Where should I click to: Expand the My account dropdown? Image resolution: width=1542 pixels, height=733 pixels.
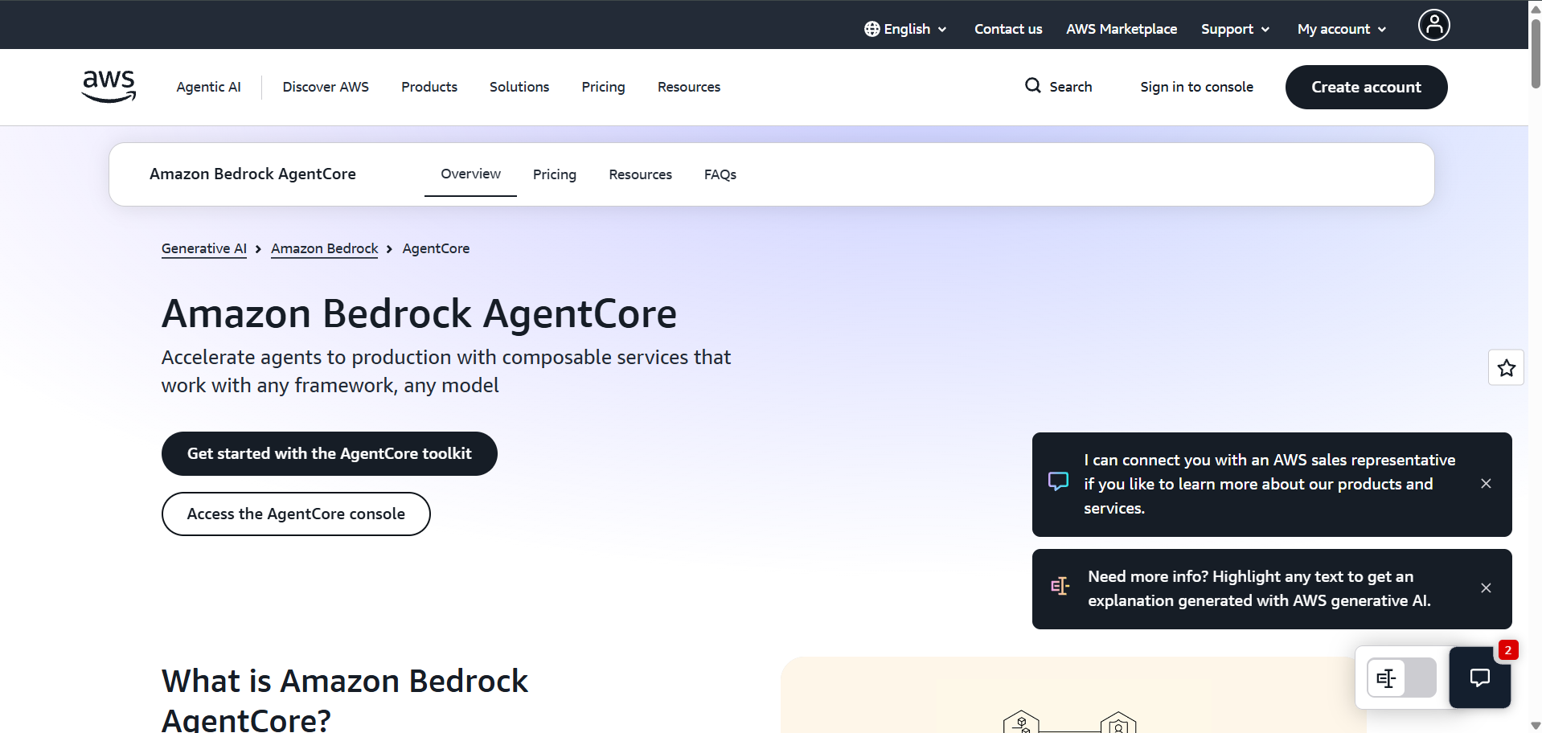point(1341,29)
